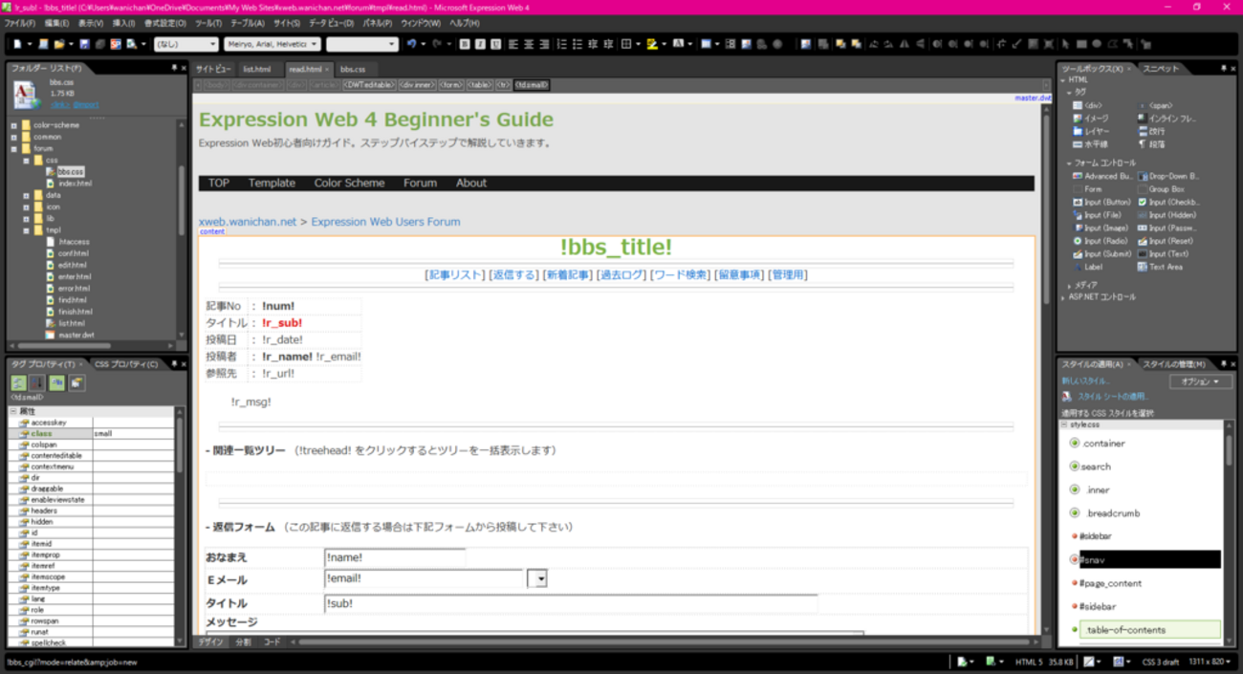
Task: Click the Open file folder icon
Action: coord(58,44)
